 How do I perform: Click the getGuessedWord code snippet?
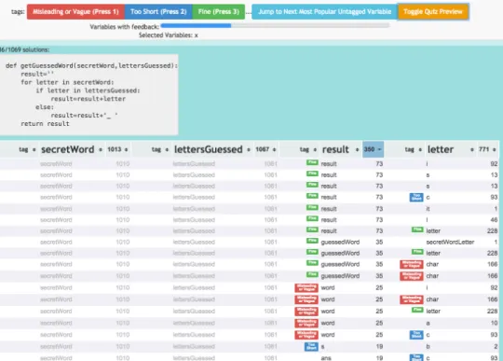[x=88, y=95]
